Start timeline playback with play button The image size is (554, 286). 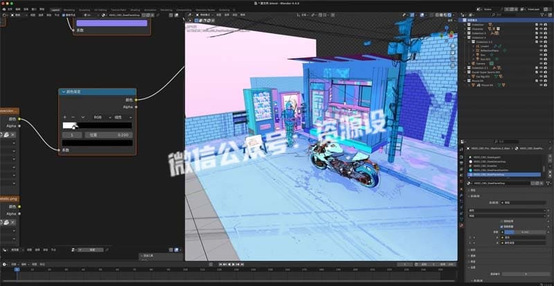point(233,264)
